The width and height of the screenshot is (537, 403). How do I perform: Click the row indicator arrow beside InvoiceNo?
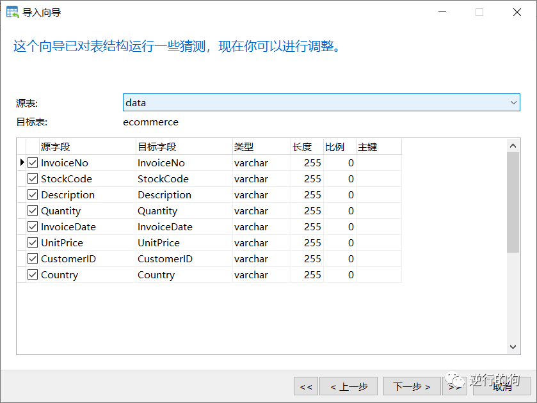22,162
